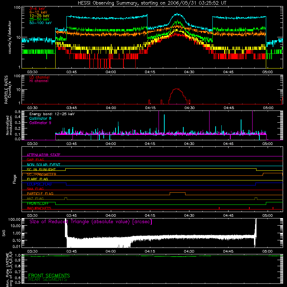
Task: Select the Collimator 9 legend entry
Action: coord(40,123)
